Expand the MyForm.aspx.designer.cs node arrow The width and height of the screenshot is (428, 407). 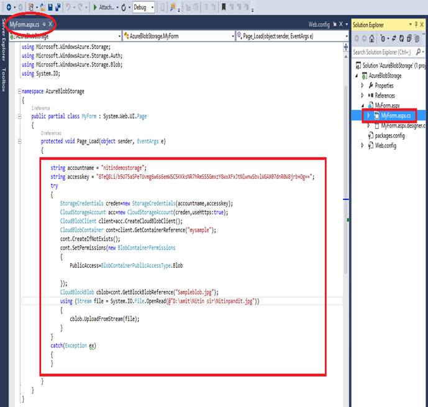coord(368,125)
